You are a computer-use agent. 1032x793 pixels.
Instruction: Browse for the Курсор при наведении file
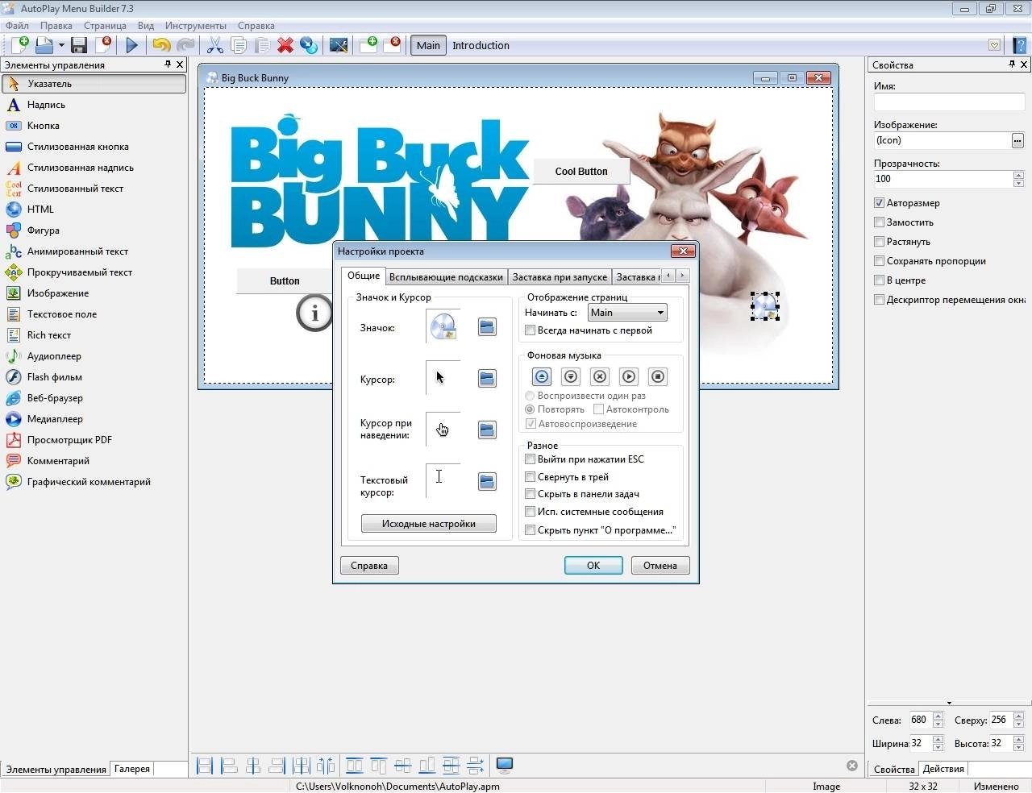[487, 430]
